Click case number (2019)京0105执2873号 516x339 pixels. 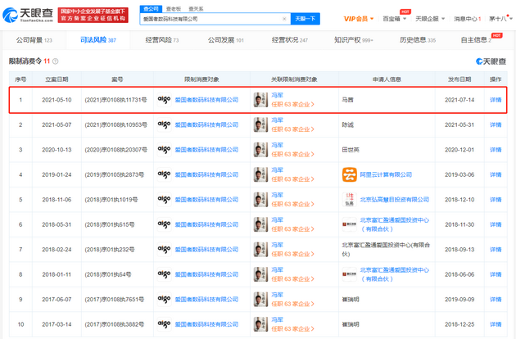[x=114, y=174]
